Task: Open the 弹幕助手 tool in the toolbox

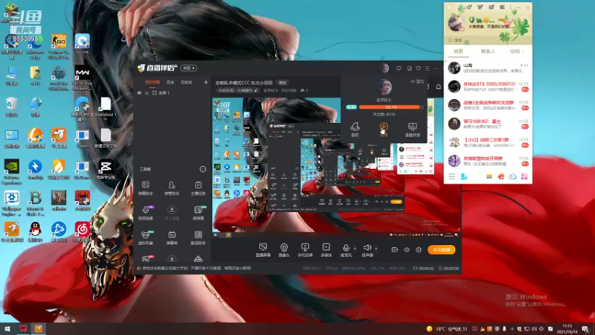Action: click(x=146, y=188)
